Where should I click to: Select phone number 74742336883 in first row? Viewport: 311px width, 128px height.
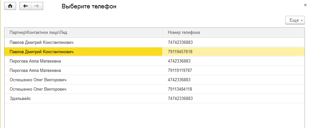(180, 42)
